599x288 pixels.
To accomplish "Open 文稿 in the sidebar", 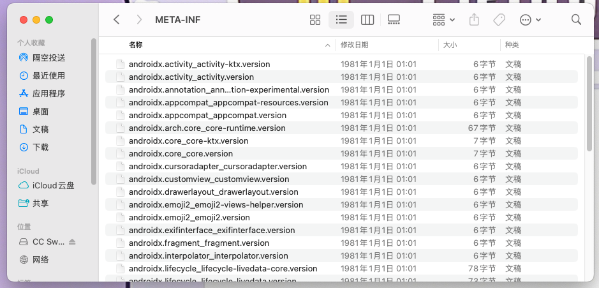I will tap(40, 129).
